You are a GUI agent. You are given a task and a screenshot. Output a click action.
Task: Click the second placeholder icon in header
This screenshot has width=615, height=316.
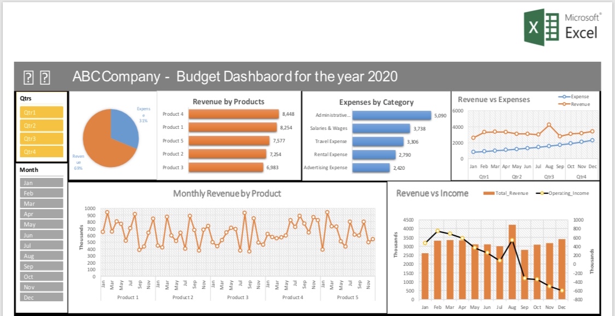(45, 78)
